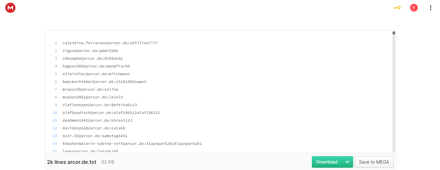Open the three-dot more options menu
The height and width of the screenshot is (170, 440).
[x=430, y=8]
